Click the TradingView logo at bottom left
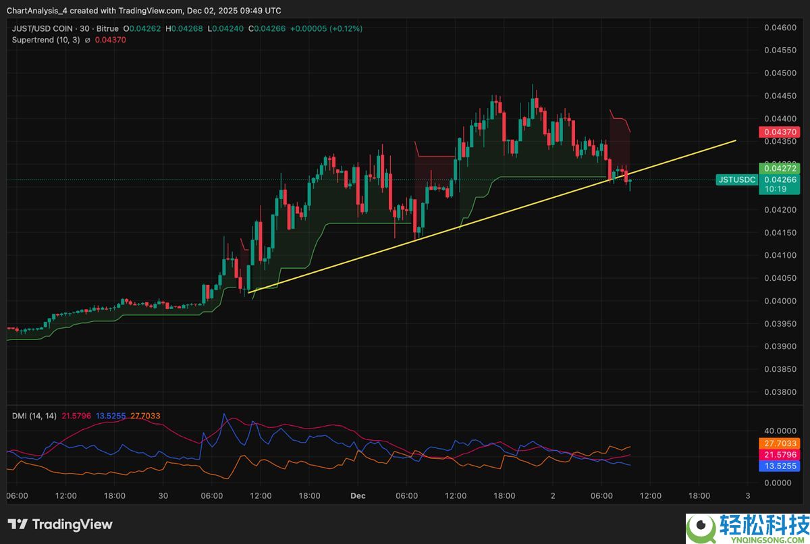 (x=60, y=524)
